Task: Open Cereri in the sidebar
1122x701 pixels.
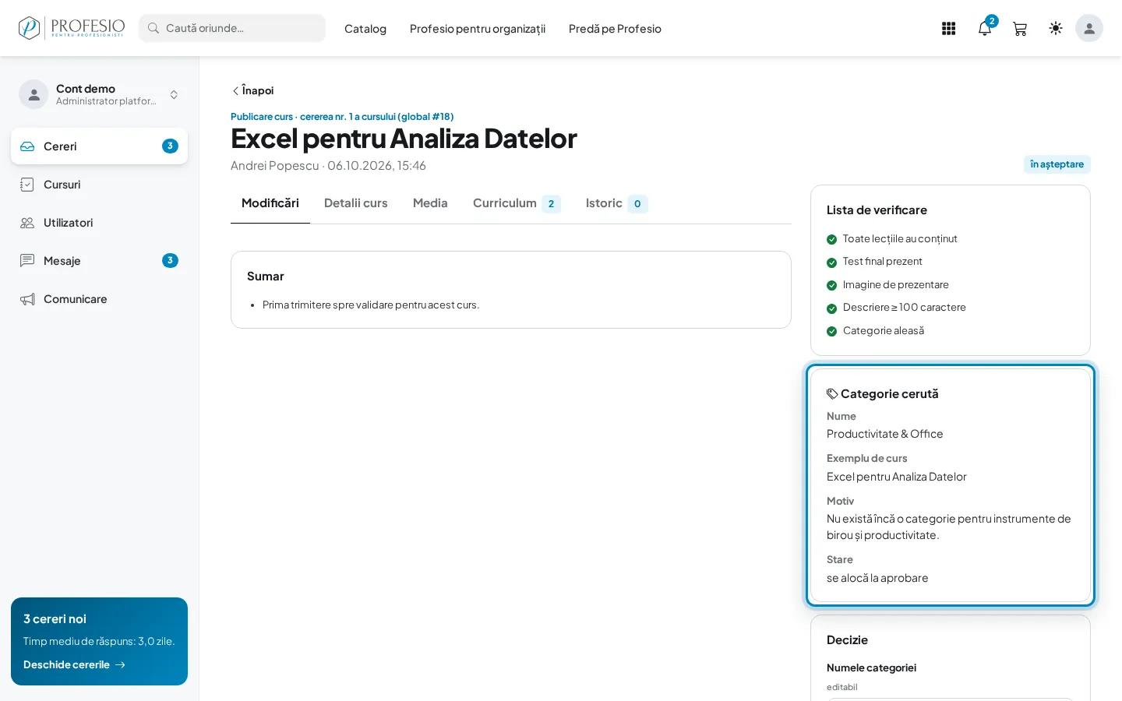Action: tap(99, 146)
